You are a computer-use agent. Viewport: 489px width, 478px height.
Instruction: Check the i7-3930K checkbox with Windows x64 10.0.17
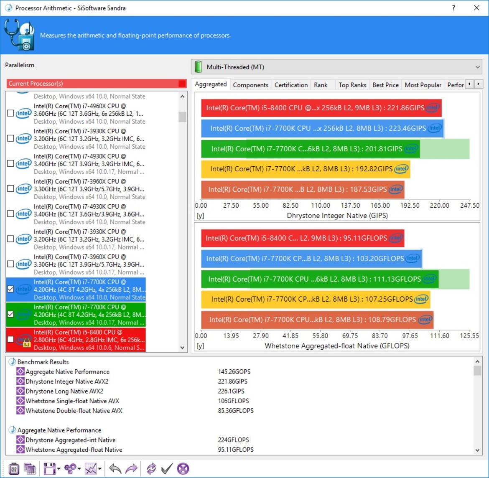point(10,239)
